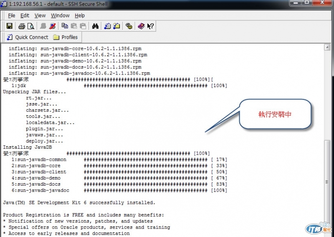Click text 'sun-javadb-core-10.6.2-1.1.i386.rpm' inflating line
Image resolution: width=334 pixels, height=237 pixels.
(91, 48)
